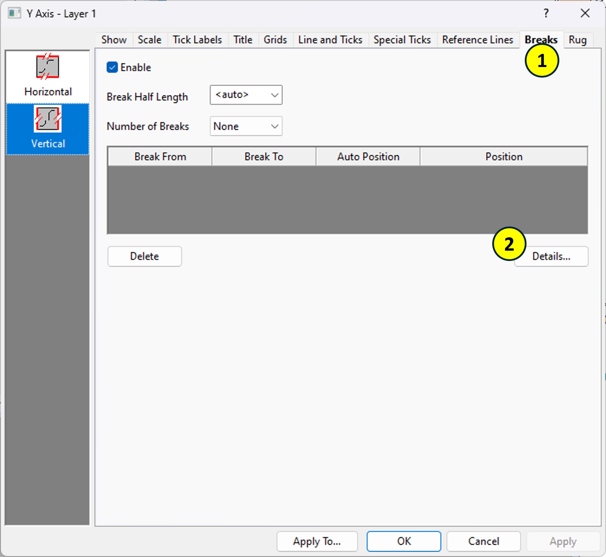
Task: Open the Special Ticks tab
Action: [402, 40]
